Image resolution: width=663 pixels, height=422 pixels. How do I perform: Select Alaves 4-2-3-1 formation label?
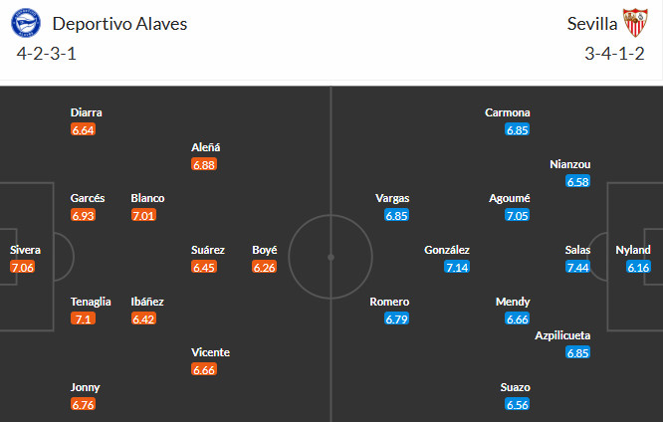coord(47,53)
